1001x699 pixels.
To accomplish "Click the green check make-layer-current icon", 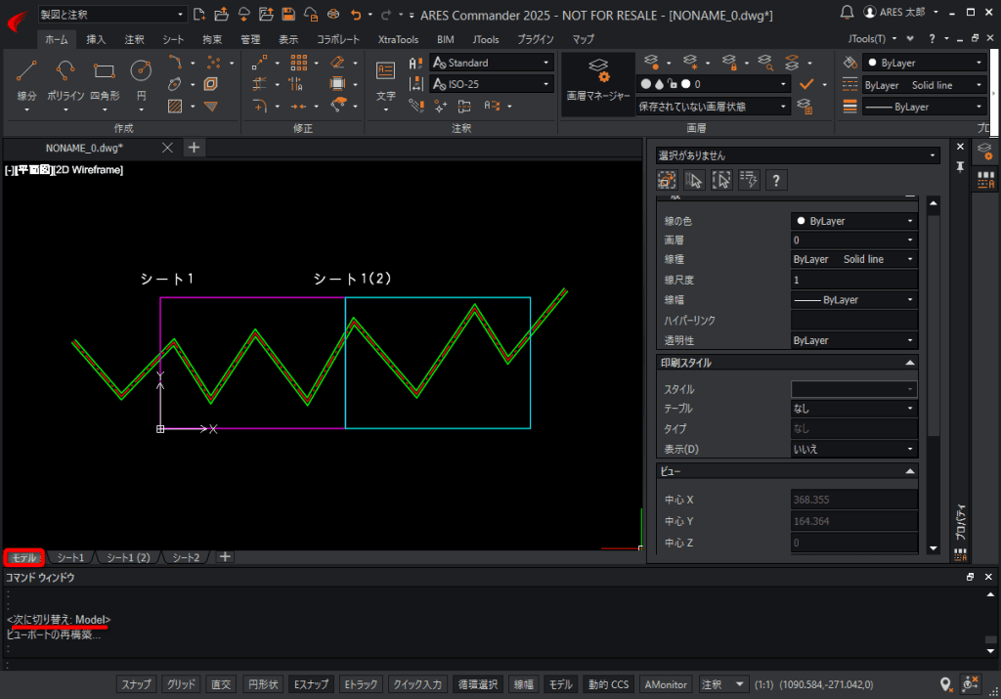I will (806, 84).
